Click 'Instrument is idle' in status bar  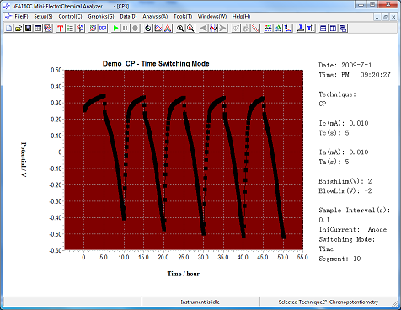(x=200, y=302)
